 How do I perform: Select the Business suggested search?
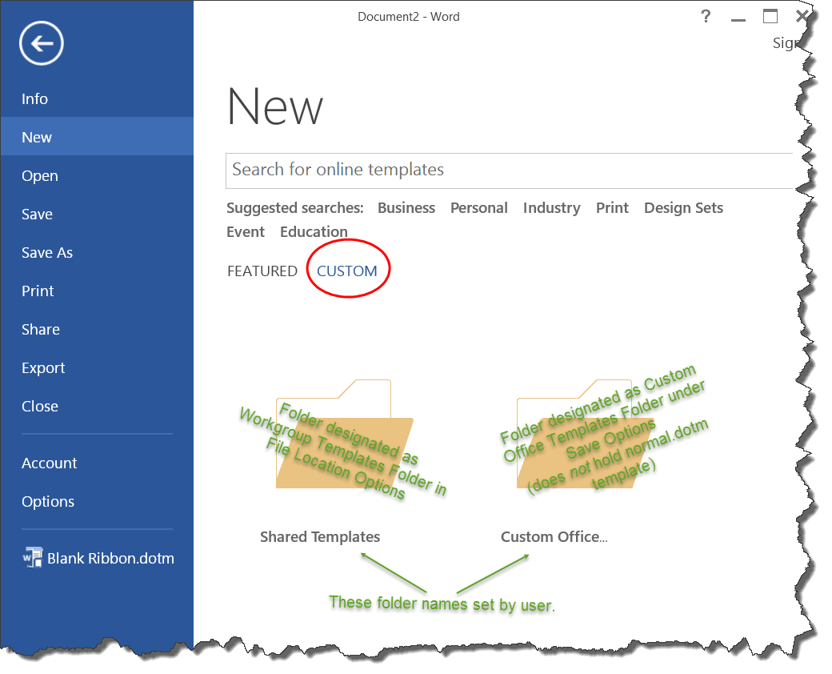click(406, 208)
